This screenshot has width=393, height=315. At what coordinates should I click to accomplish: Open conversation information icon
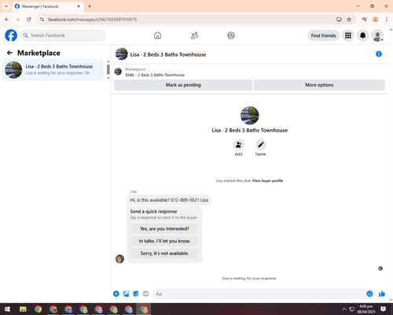point(379,54)
